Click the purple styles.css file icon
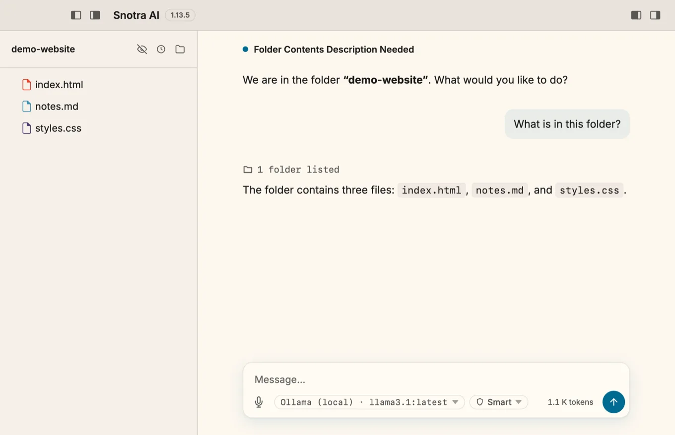 tap(27, 128)
